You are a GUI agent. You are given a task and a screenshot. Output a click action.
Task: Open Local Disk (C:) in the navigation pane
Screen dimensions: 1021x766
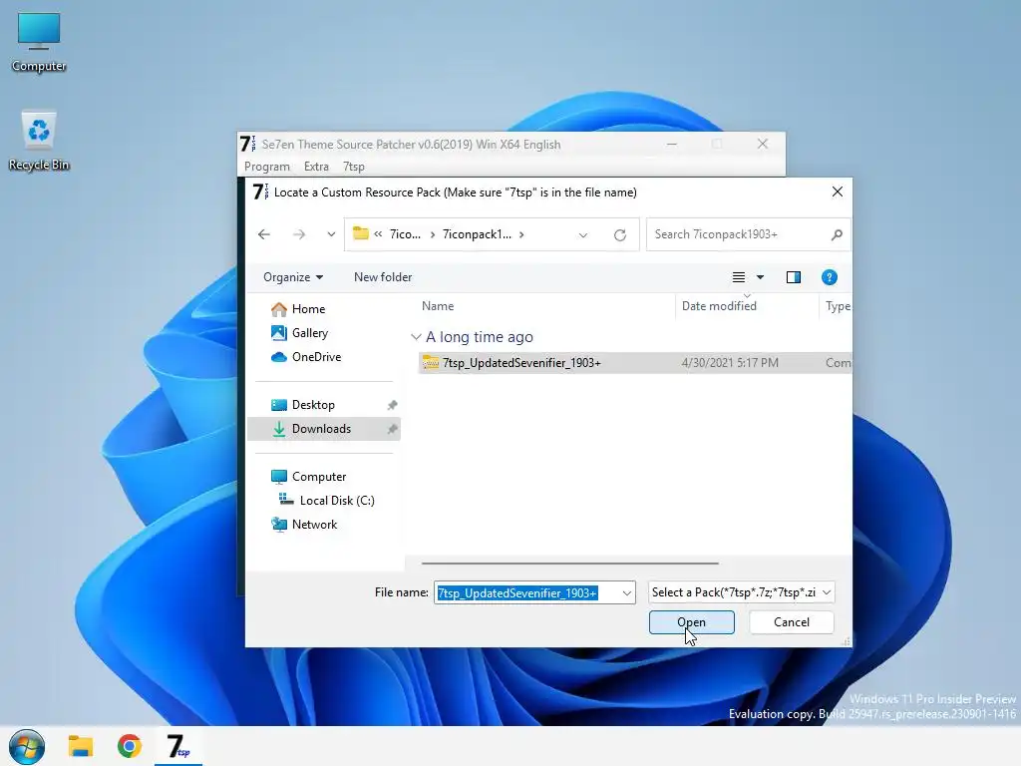[337, 501]
